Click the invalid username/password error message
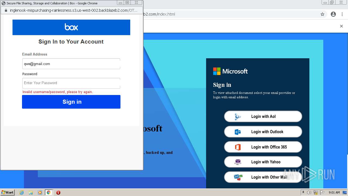The height and width of the screenshot is (196, 348). 58,92
